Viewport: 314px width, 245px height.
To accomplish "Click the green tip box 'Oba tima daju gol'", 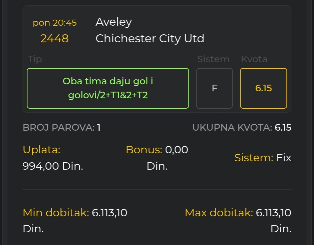I will [108, 88].
